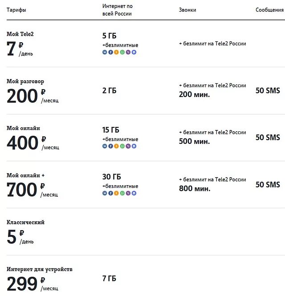
Task: Click the Тарифы column header
Action: click(16, 10)
